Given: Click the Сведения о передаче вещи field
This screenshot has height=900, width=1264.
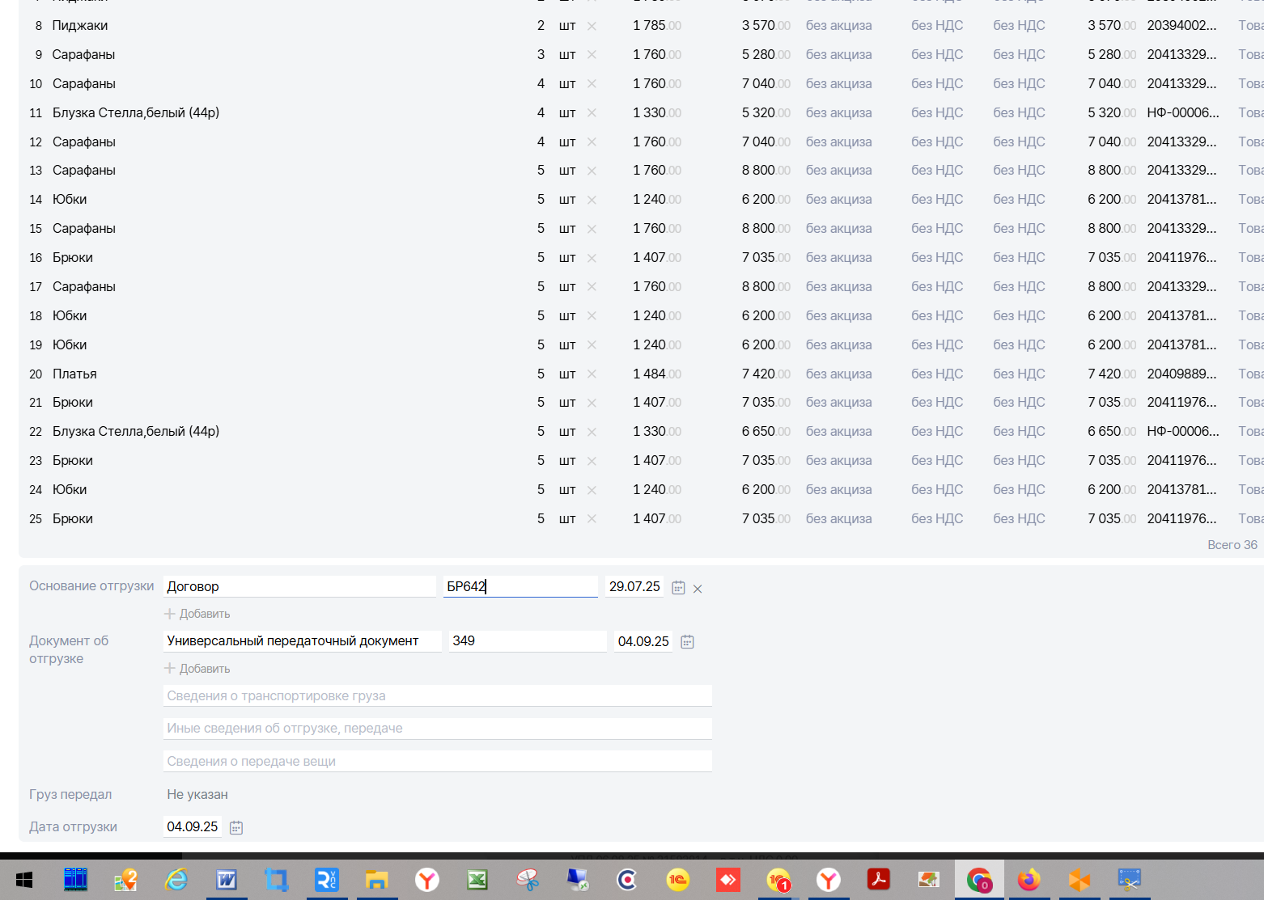Looking at the screenshot, I should click(438, 762).
